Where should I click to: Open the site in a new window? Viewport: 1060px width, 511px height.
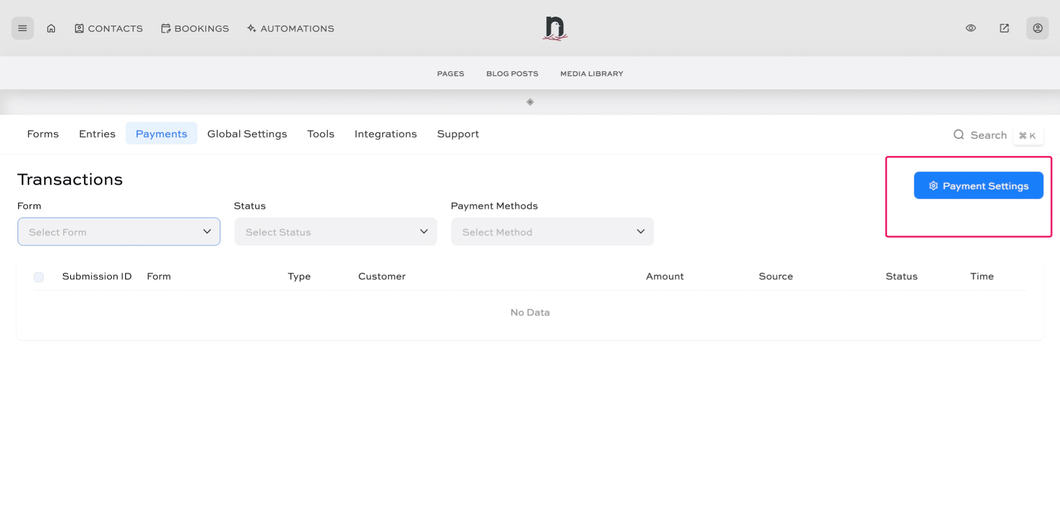pyautogui.click(x=1004, y=28)
